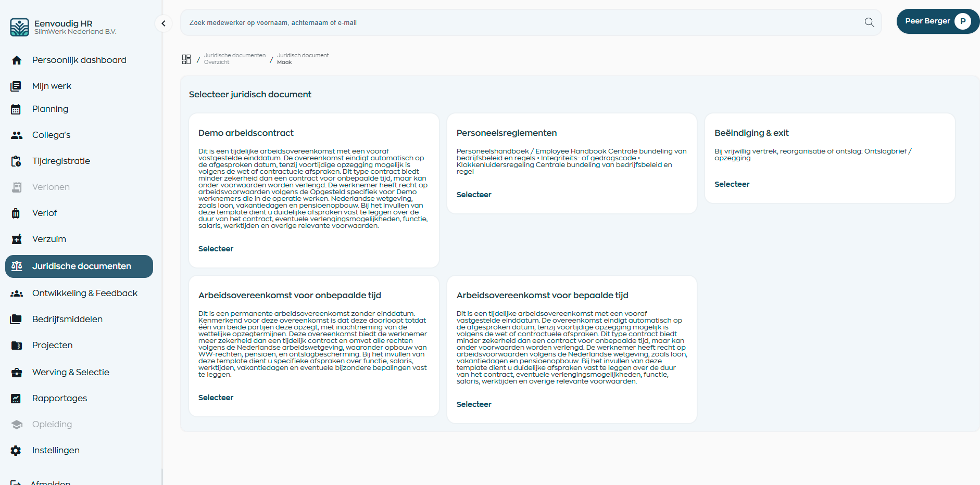
Task: Open Tijdregistratie via its clipboard clock icon
Action: click(17, 161)
